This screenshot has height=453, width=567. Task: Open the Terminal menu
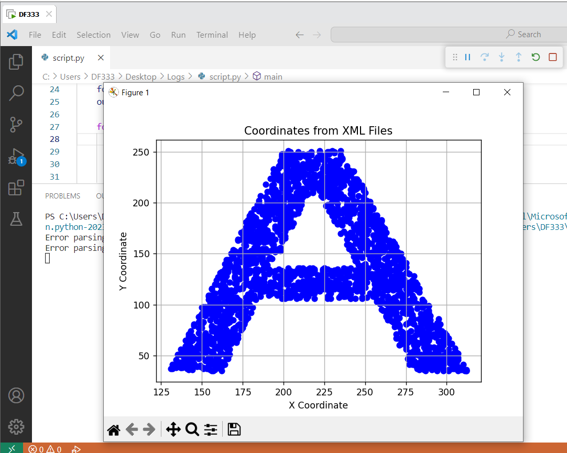point(212,35)
